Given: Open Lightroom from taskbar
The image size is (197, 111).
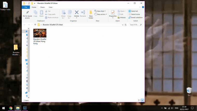Looking at the screenshot, I should (x=25, y=108).
